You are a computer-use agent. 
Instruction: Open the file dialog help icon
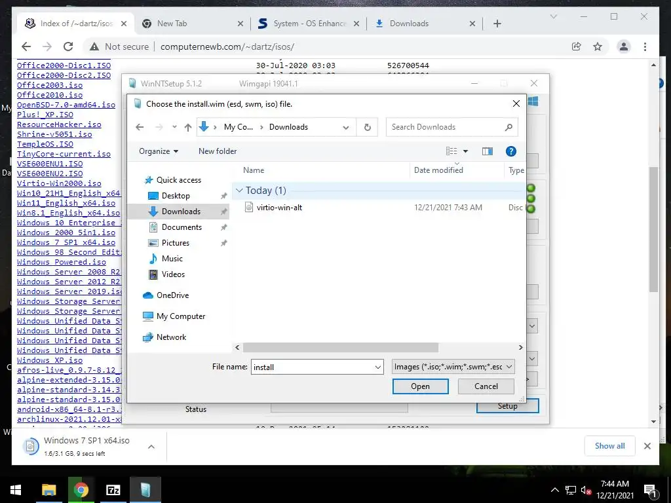[x=510, y=151]
